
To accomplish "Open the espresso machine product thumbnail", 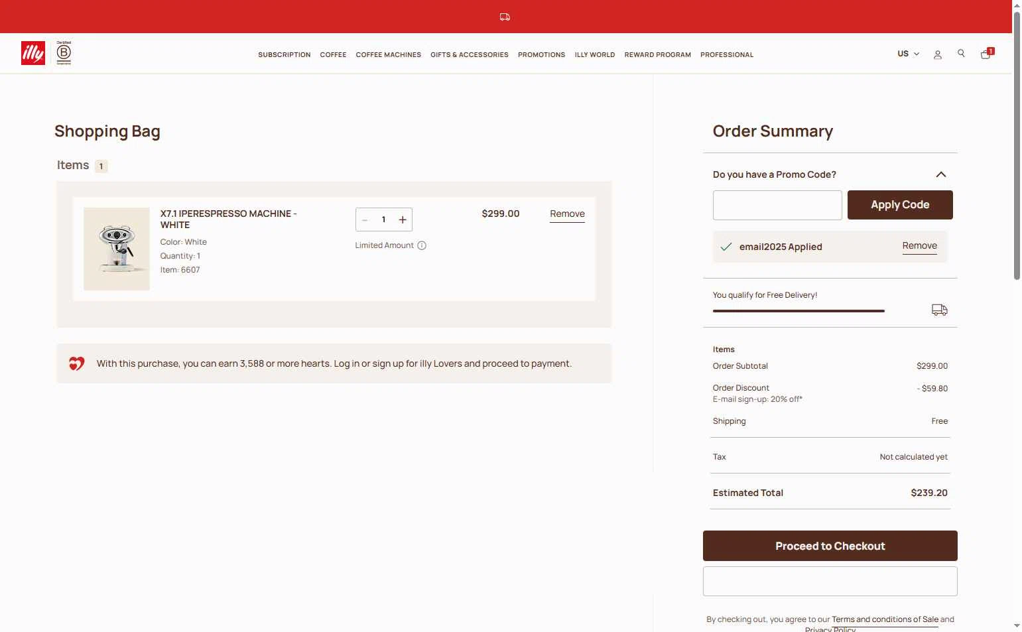I will (117, 249).
